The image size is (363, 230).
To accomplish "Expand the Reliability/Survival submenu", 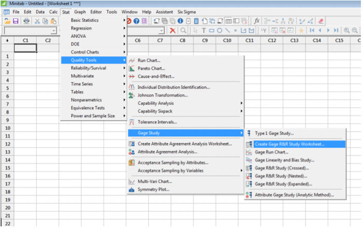I will point(94,68).
